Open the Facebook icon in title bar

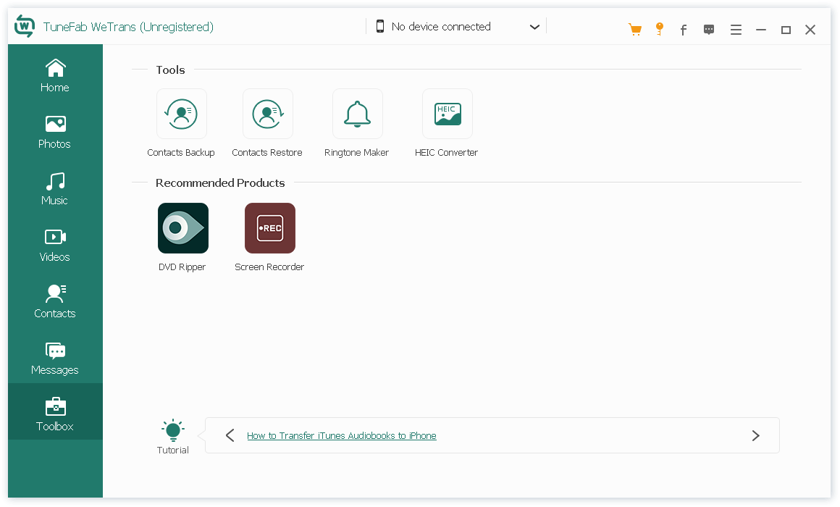(683, 30)
